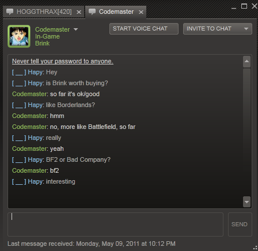Open the dropdown arrow next to Codemaster name
Viewport: 258px width, 251px height.
click(x=75, y=29)
